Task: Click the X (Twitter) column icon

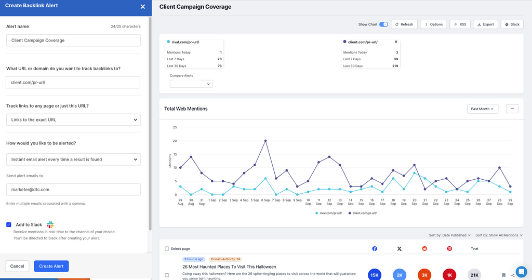Action: pos(399,249)
